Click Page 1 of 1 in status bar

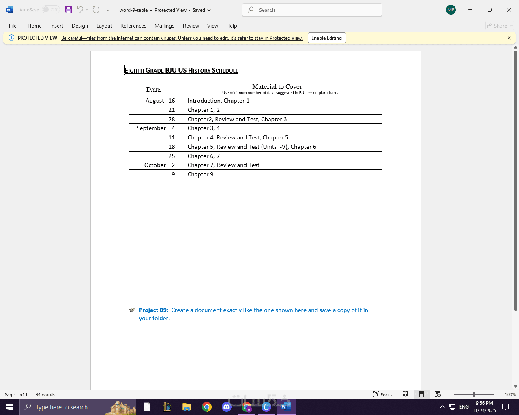pyautogui.click(x=16, y=394)
